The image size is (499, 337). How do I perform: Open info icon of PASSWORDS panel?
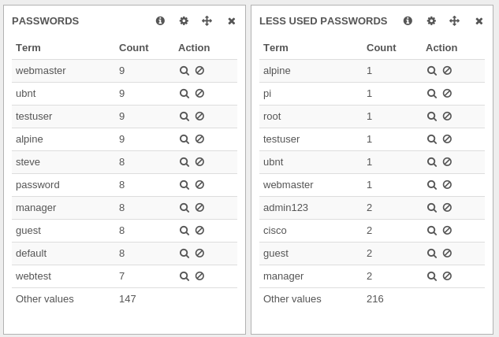tap(160, 21)
